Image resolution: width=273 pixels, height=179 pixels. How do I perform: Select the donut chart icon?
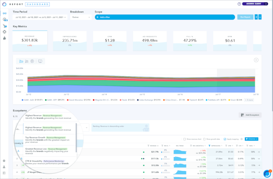[32, 61]
